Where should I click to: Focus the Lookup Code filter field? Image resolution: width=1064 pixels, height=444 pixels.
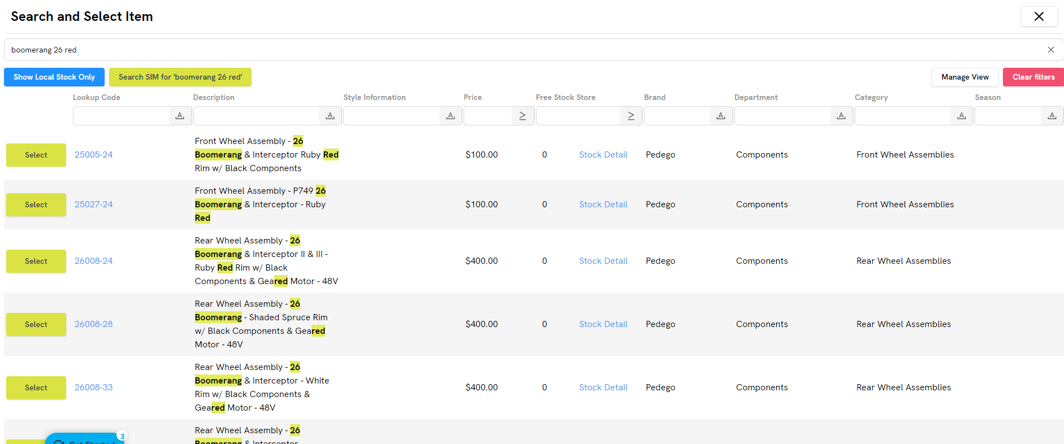pos(122,116)
